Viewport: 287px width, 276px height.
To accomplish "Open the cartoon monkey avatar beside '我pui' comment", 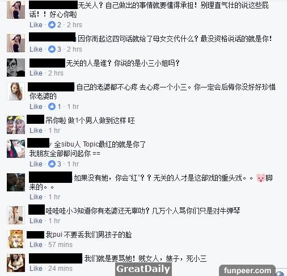I will click(x=16, y=239).
